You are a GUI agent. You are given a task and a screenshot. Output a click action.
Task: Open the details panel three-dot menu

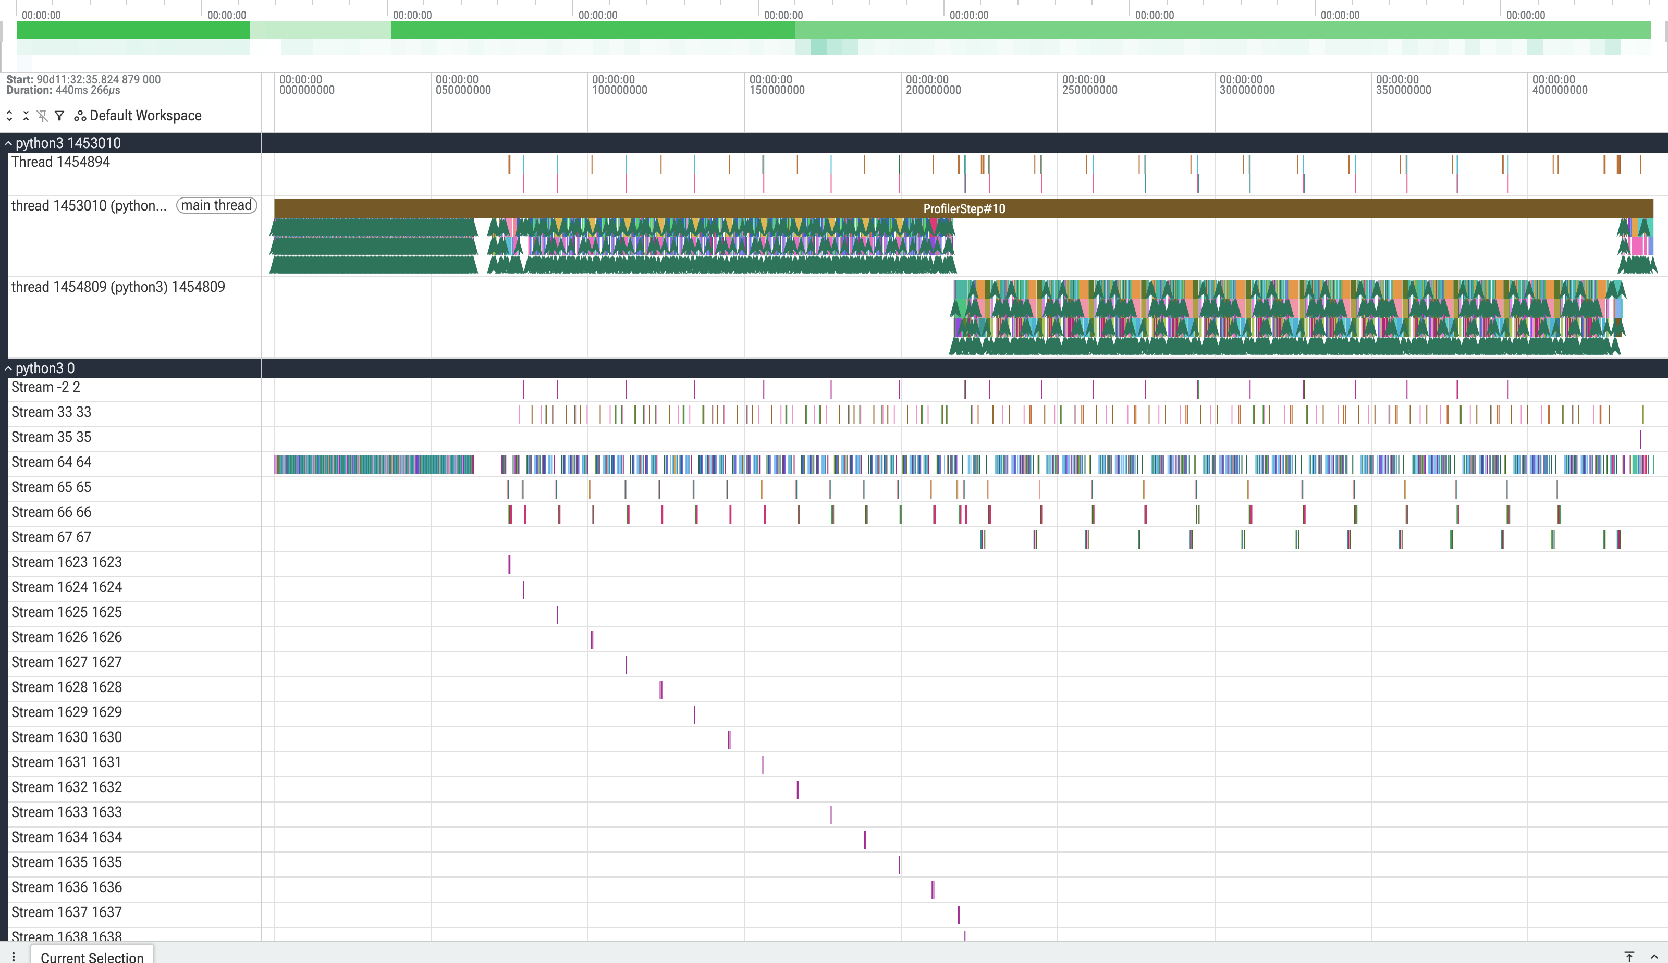(x=13, y=956)
